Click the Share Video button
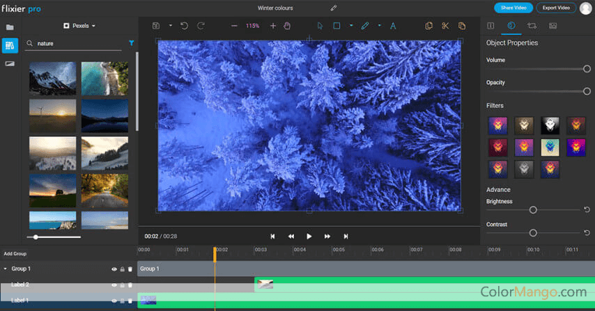This screenshot has height=311, width=595. click(513, 8)
